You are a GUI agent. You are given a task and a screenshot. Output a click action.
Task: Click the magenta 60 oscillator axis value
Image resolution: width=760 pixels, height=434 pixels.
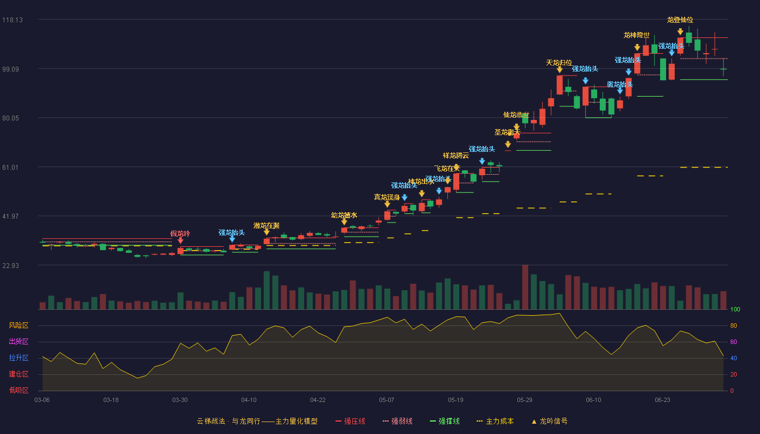733,342
